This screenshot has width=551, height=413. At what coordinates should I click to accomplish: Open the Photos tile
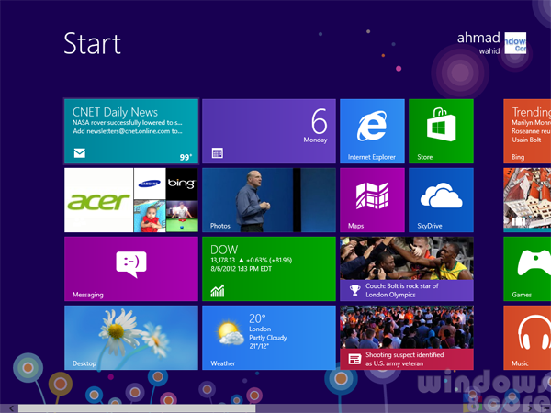pos(269,200)
